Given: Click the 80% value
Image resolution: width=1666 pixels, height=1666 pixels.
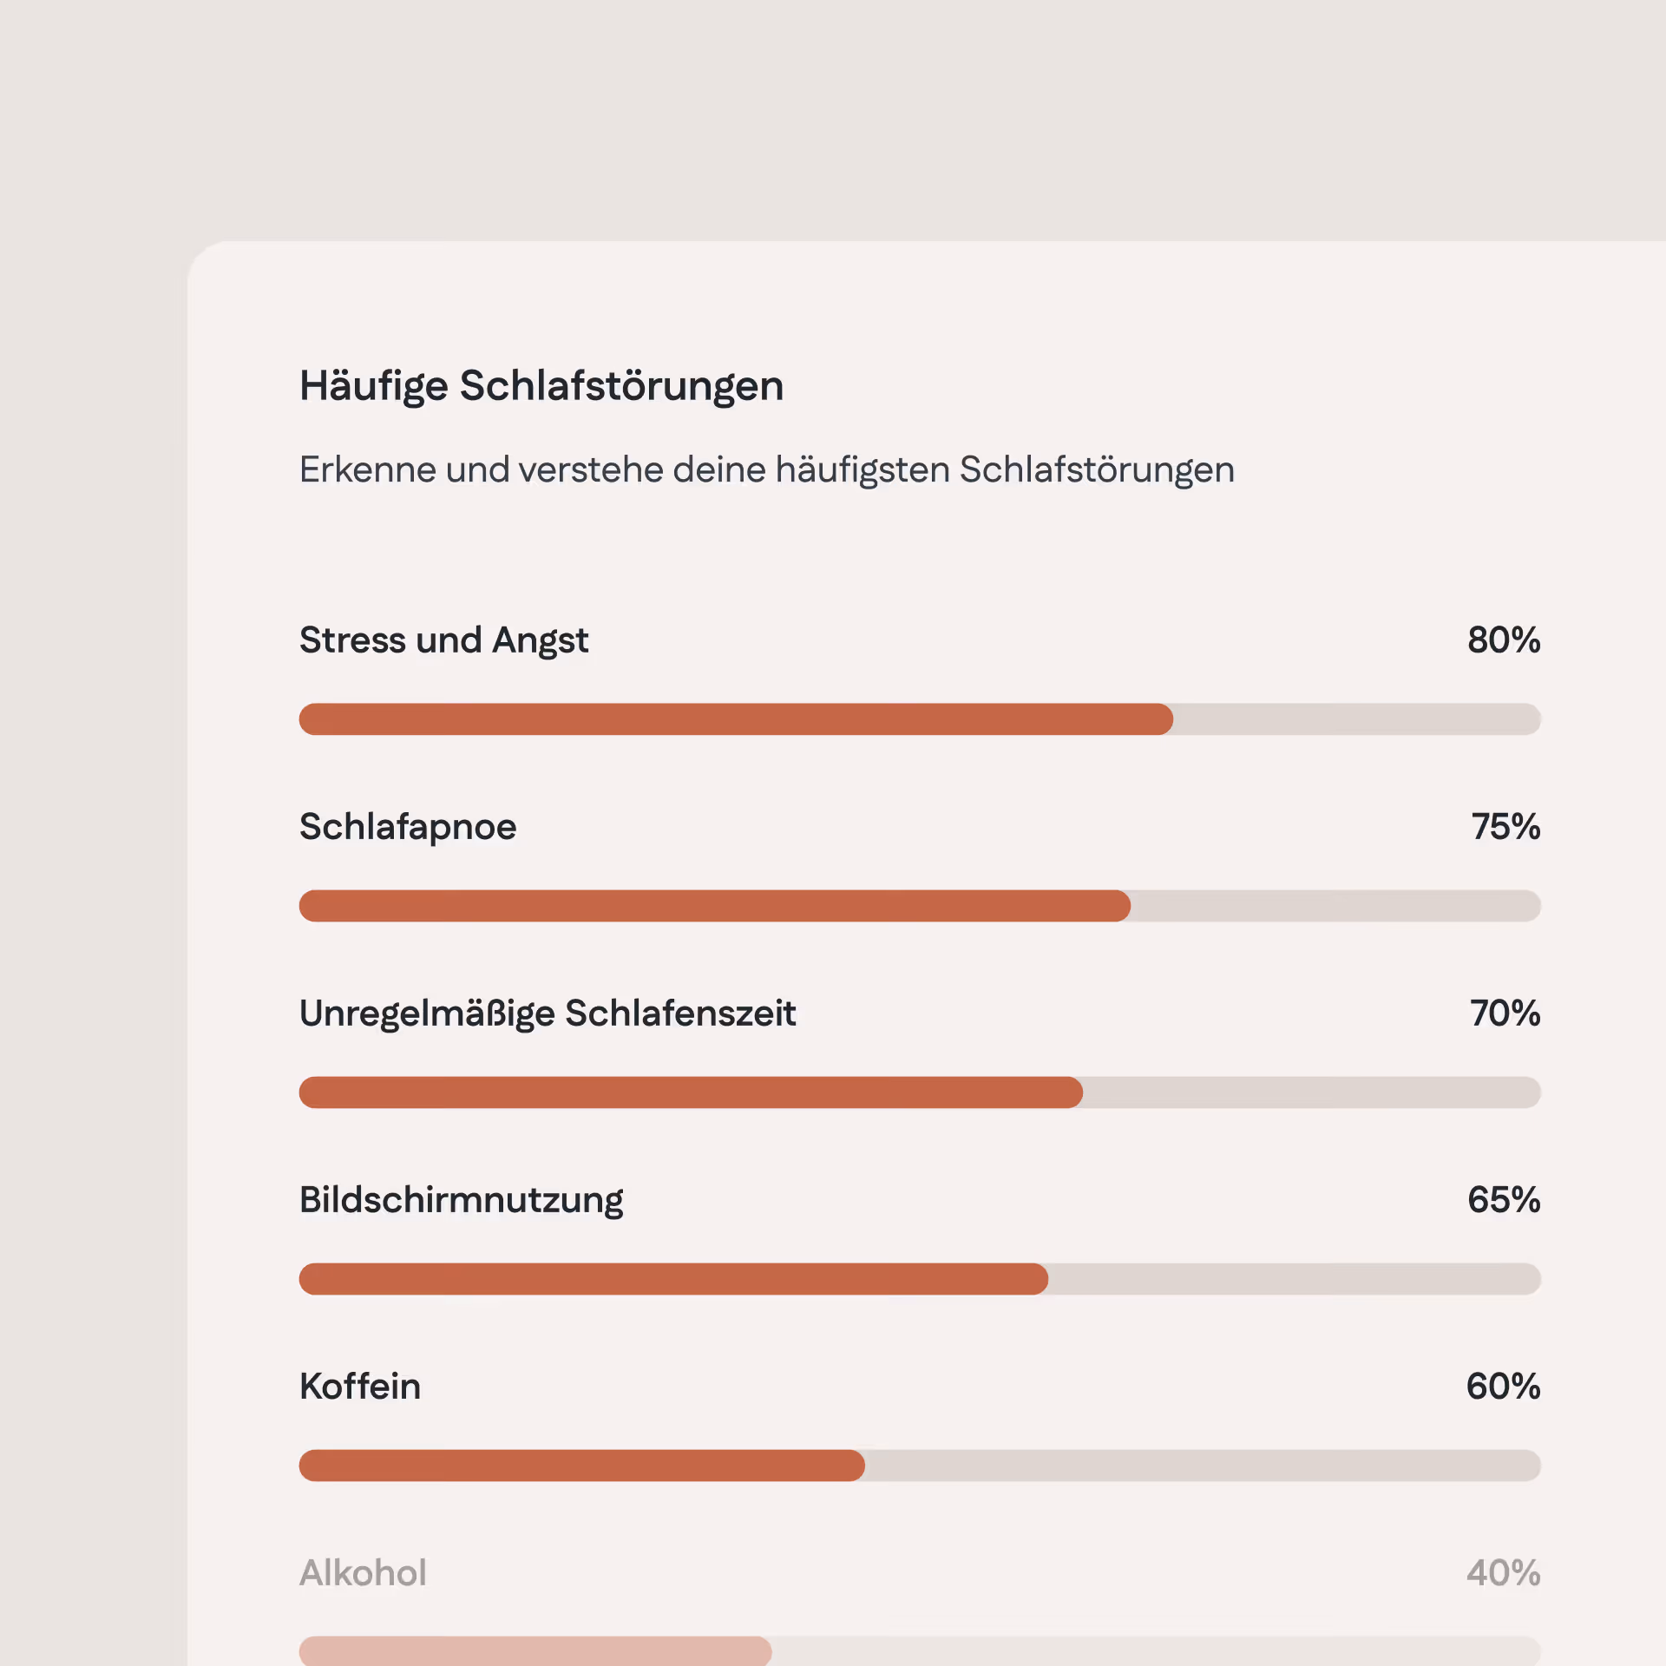Looking at the screenshot, I should click(1504, 640).
